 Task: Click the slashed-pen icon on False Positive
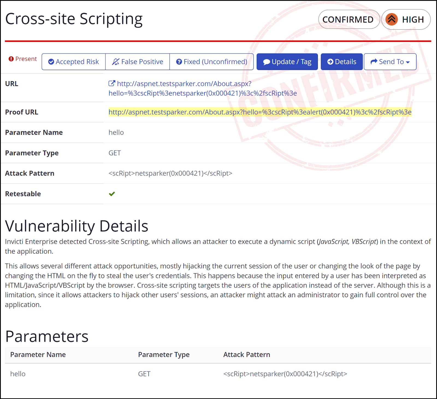click(115, 62)
